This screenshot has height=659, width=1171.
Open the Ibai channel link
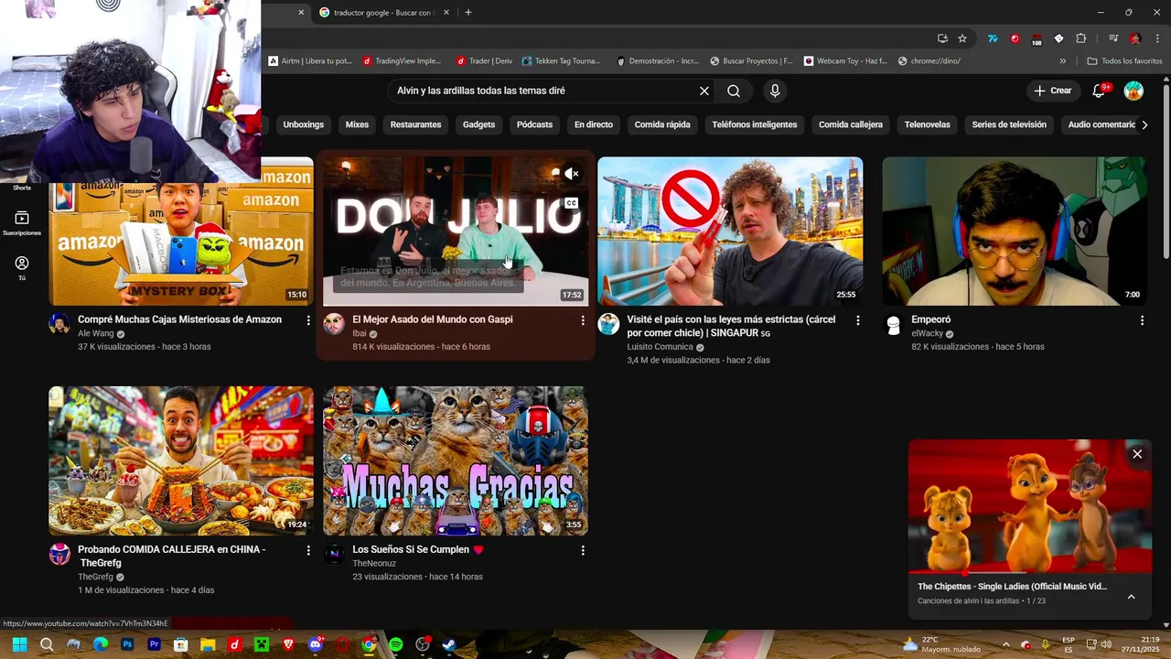pos(360,334)
